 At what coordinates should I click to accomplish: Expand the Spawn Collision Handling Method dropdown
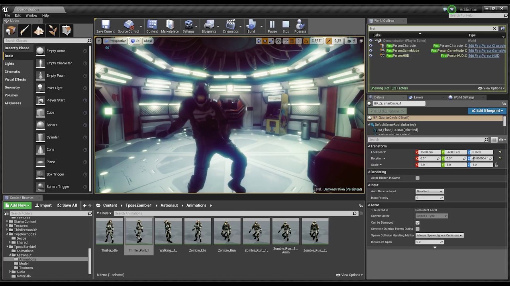(x=439, y=235)
